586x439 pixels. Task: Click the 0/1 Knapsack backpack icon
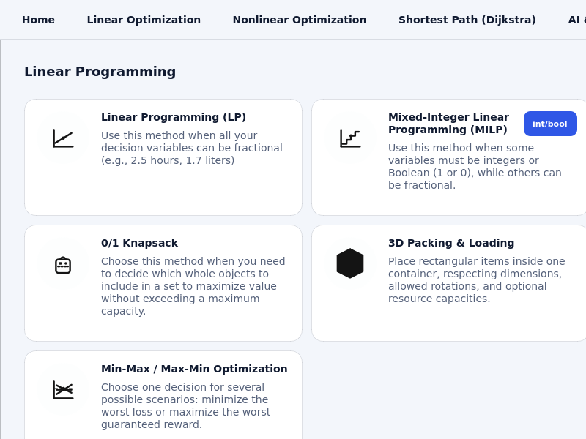click(x=63, y=265)
